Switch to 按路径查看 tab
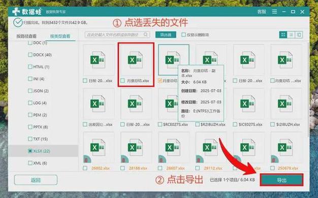Screen dimensions: 318x198 pos(26,36)
